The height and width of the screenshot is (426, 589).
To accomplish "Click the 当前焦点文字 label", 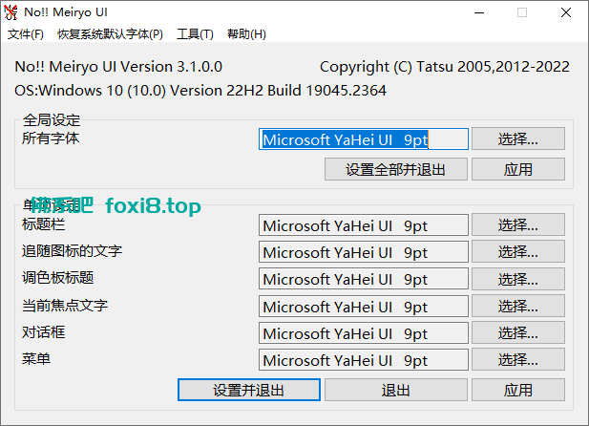I will (x=65, y=305).
